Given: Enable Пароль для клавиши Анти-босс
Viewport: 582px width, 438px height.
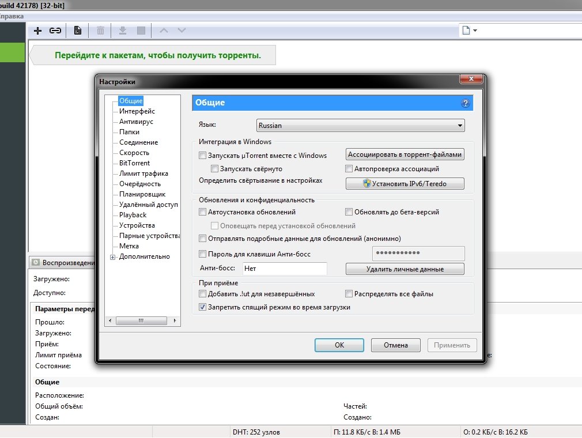Looking at the screenshot, I should tap(202, 254).
